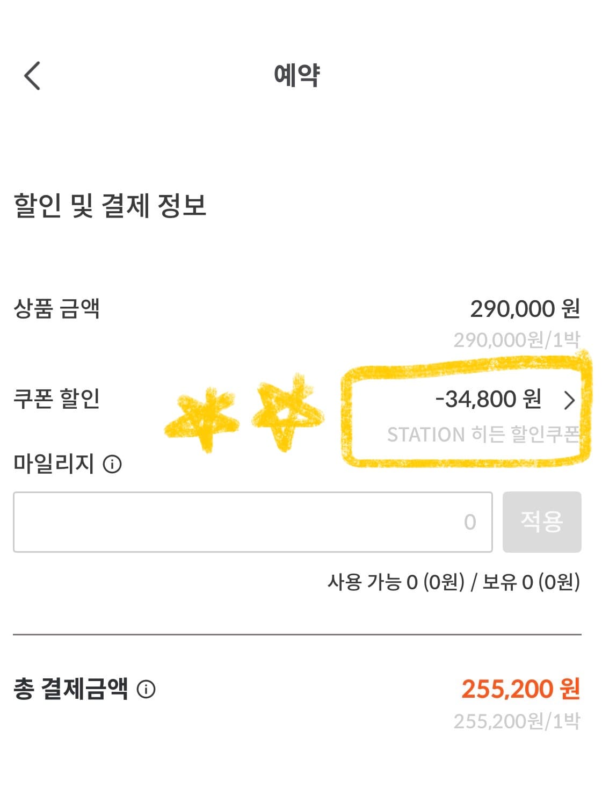Click the 255,200원/1박 total per-night text
This screenshot has height=803, width=602.
coord(517,721)
